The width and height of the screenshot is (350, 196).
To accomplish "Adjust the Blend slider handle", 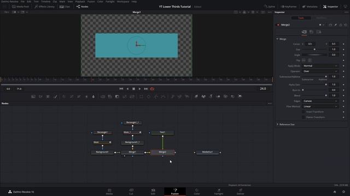I will click(x=326, y=96).
